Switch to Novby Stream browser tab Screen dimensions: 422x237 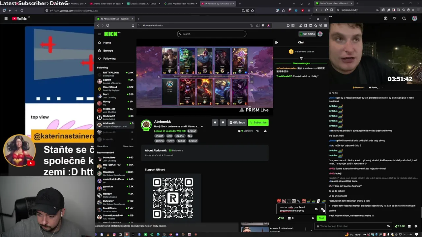334,3
